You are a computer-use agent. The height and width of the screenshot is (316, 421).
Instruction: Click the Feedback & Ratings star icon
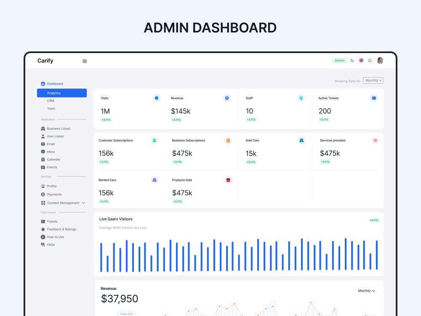click(43, 229)
